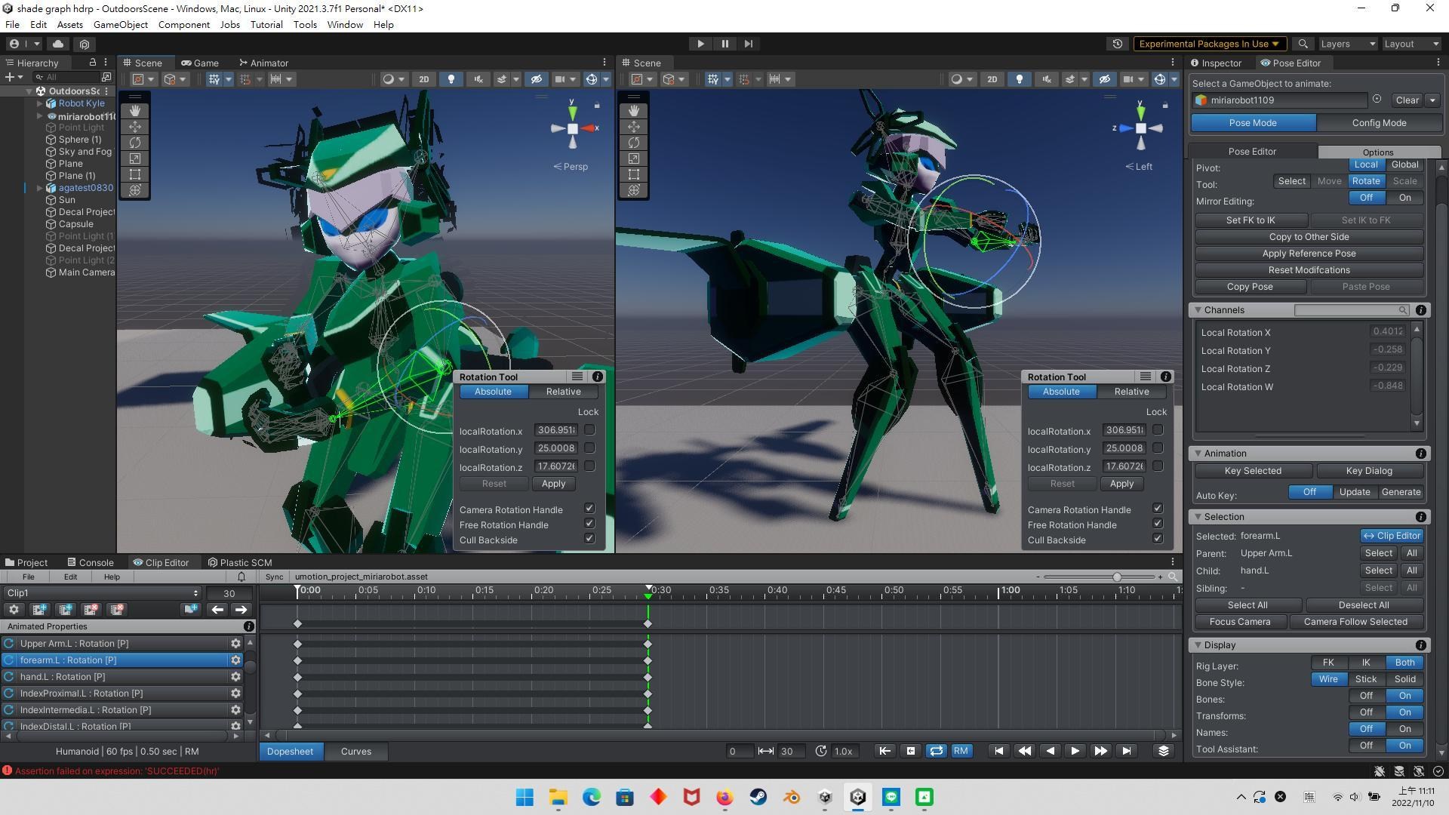Mute scene audio using the speaker icon

coord(478,79)
